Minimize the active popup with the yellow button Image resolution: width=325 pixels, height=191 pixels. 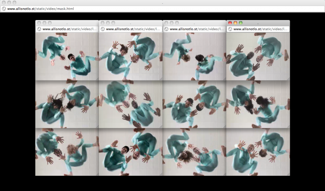pos(235,22)
